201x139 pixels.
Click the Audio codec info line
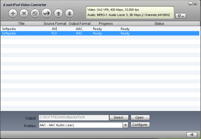[x=129, y=15]
